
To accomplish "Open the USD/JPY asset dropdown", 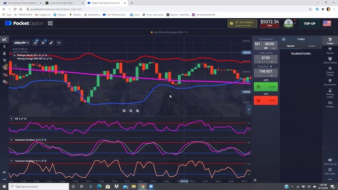I will [21, 43].
